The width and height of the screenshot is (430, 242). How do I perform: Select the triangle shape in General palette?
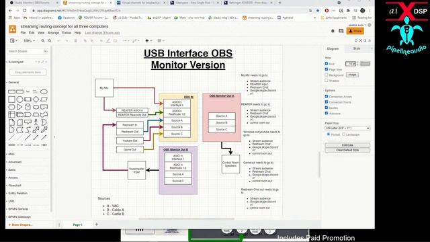[19, 107]
